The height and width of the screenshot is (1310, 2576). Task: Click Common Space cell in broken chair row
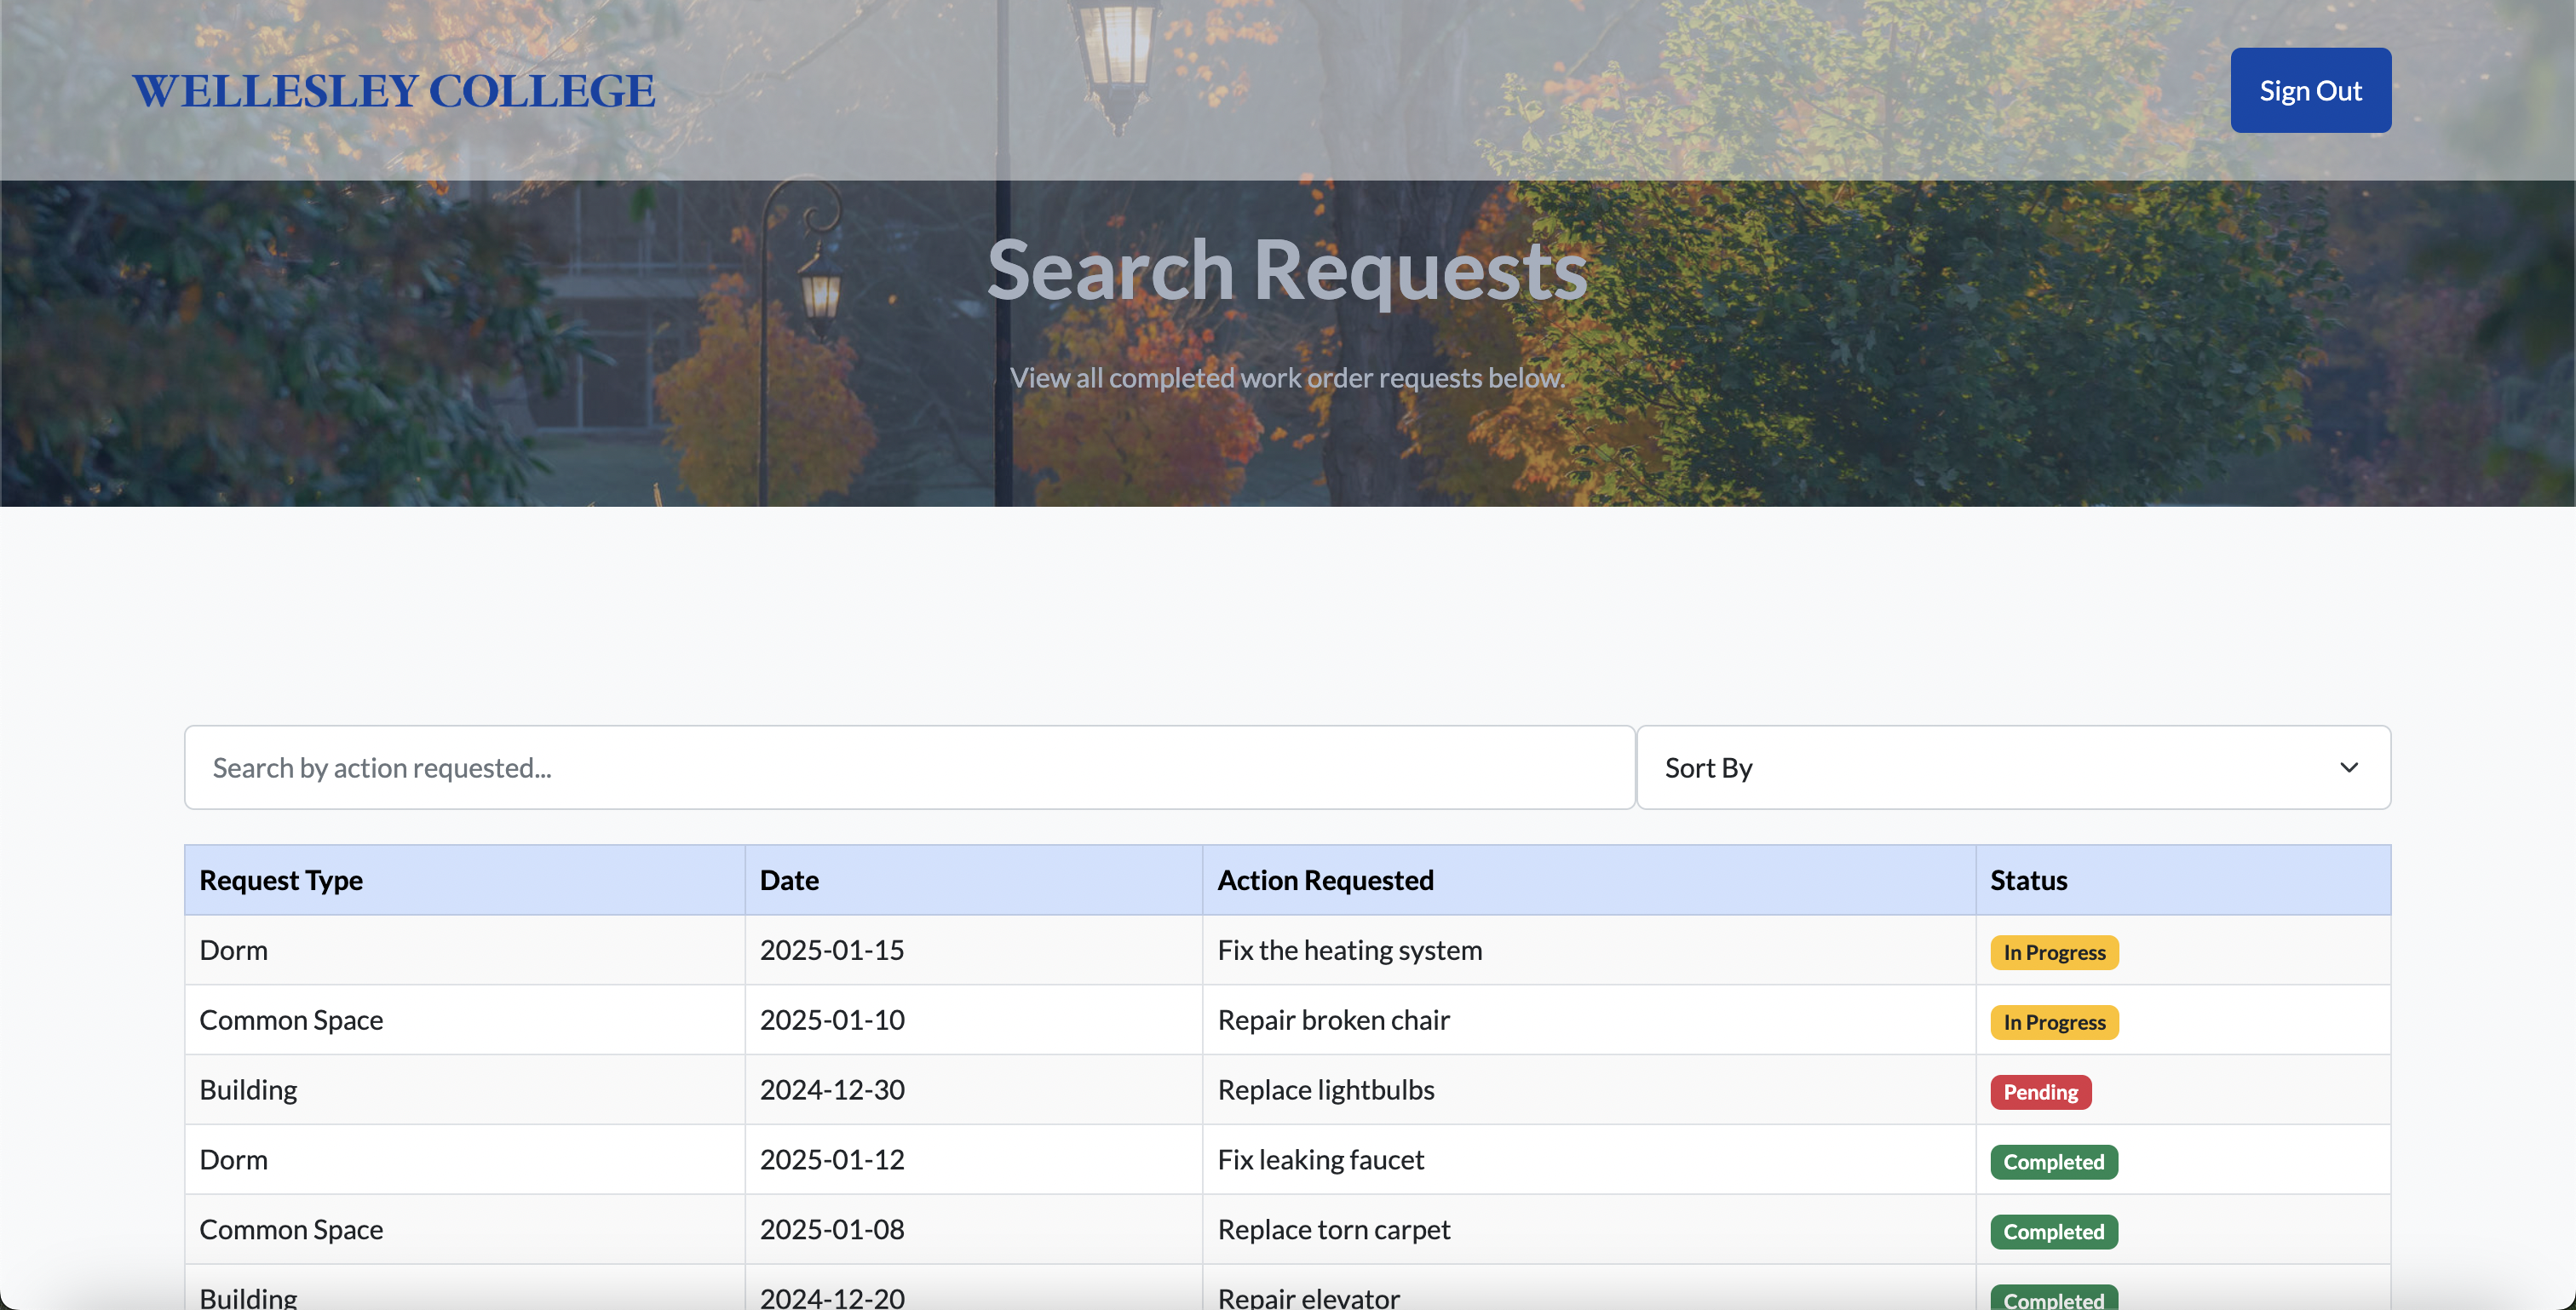(x=464, y=1020)
